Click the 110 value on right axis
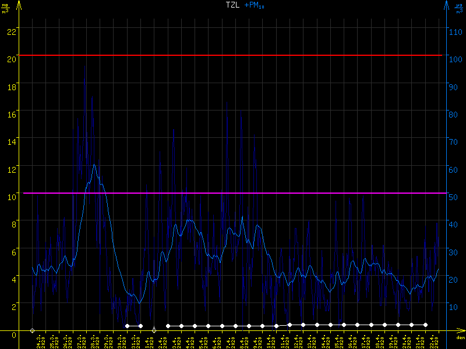This screenshot has width=466, height=349. tap(456, 31)
